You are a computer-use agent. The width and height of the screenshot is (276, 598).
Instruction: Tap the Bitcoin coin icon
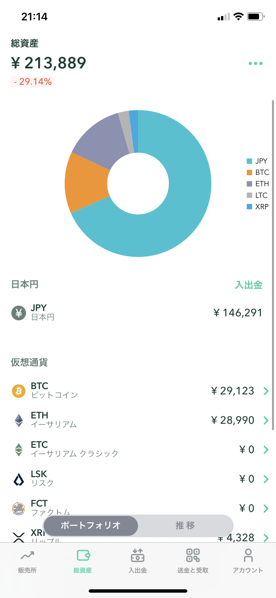(19, 391)
